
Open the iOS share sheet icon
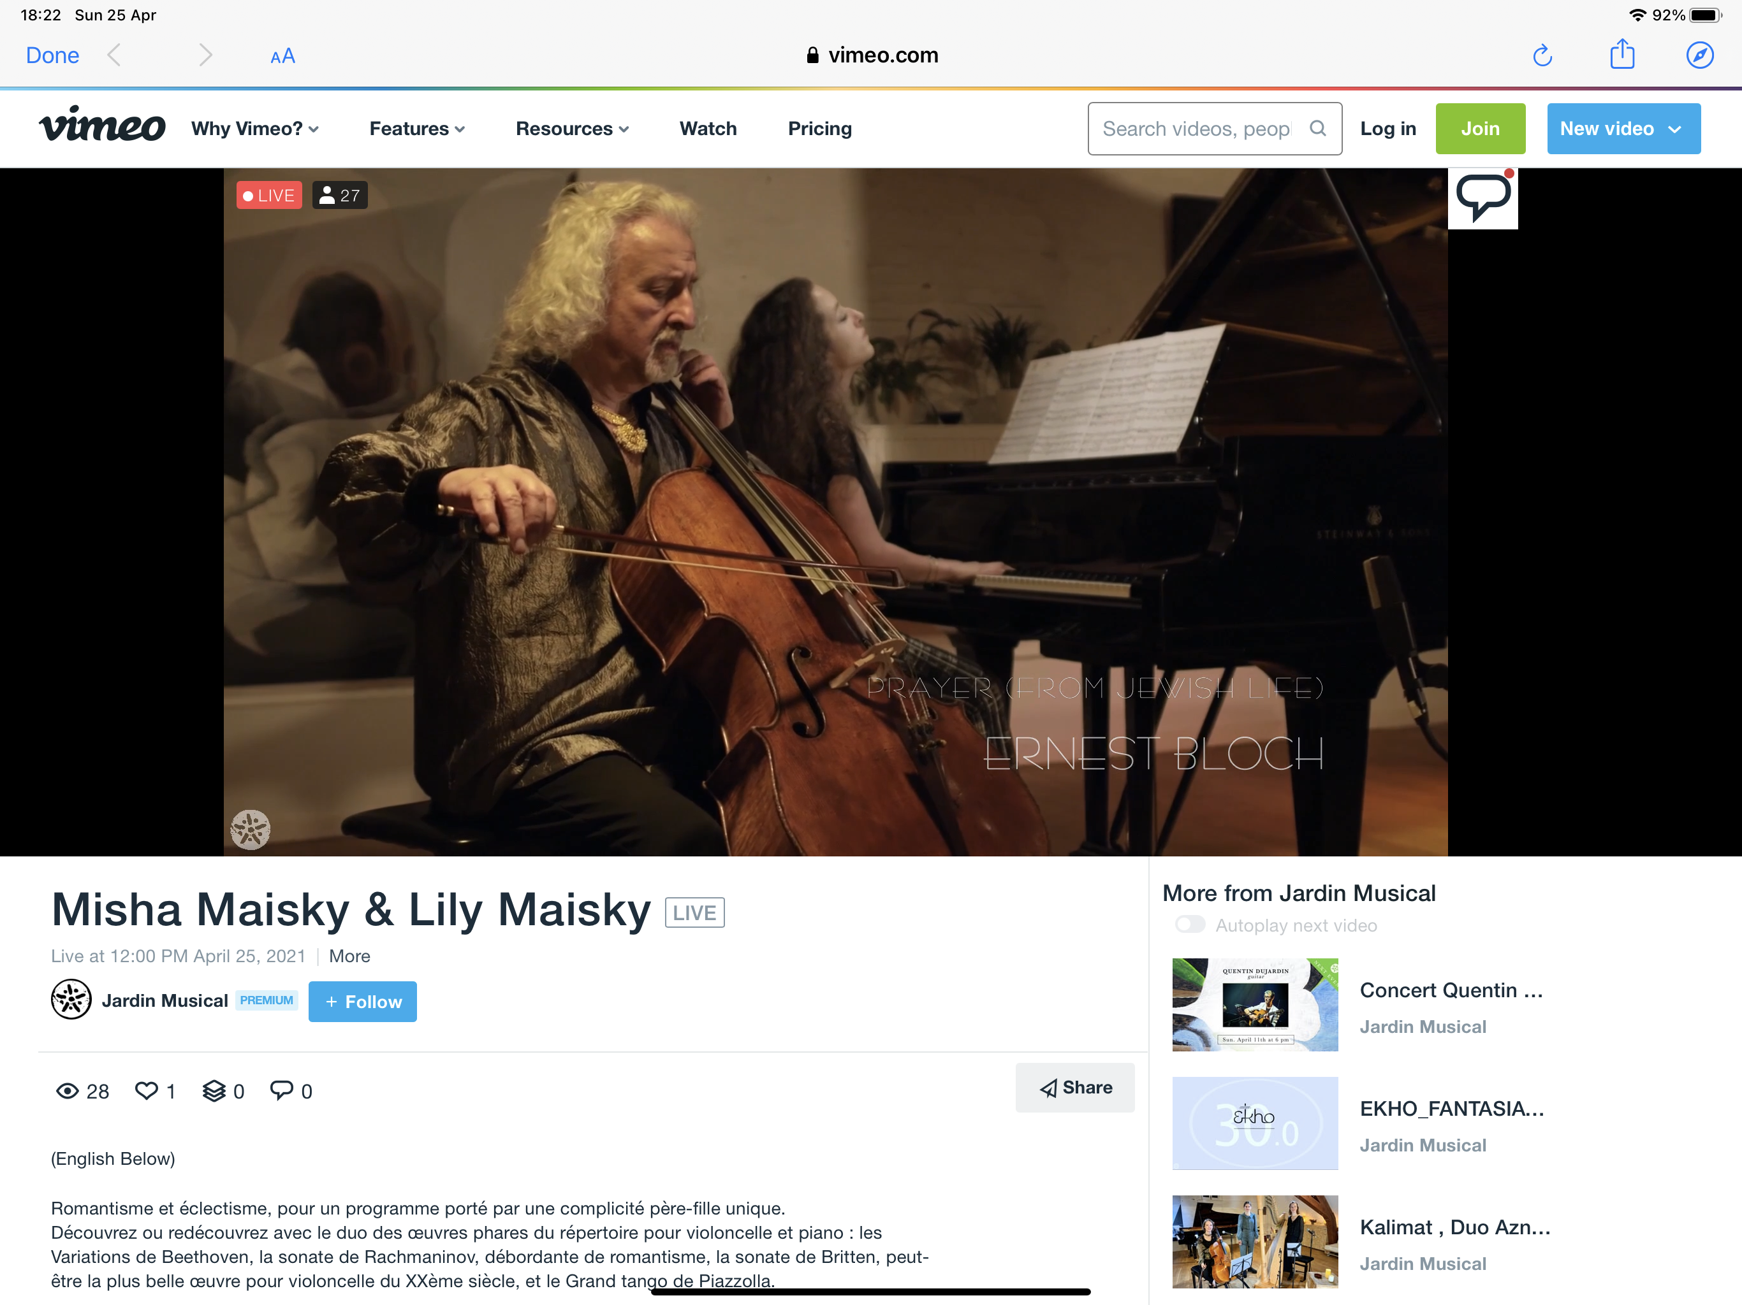[x=1622, y=54]
